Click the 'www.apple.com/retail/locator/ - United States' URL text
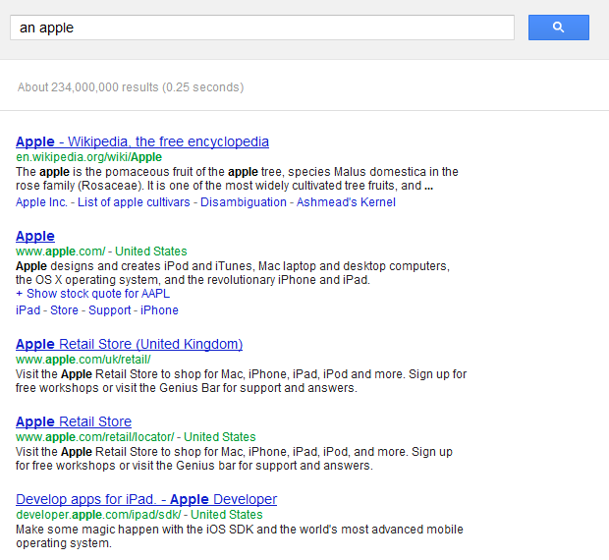This screenshot has height=560, width=609. coord(136,437)
